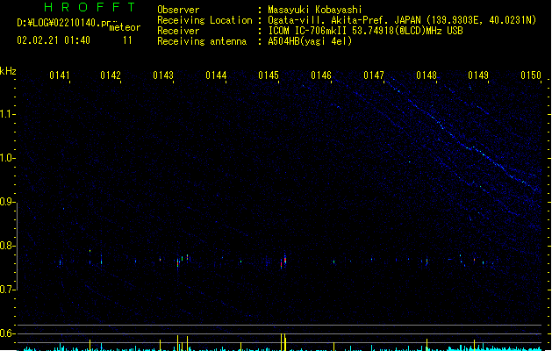The height and width of the screenshot is (351, 552).
Task: Click the 1.0 kHz frequency axis label
Action: tap(6, 158)
